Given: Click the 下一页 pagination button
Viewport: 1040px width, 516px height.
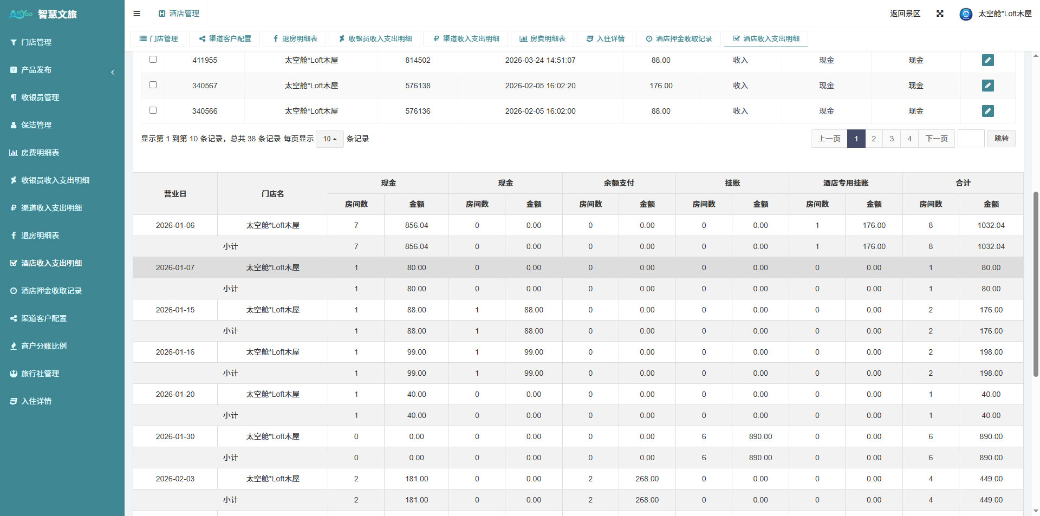Looking at the screenshot, I should (937, 139).
